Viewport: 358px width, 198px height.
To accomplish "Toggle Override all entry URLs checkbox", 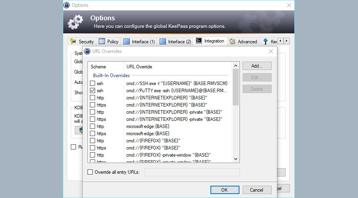I will tap(90, 172).
